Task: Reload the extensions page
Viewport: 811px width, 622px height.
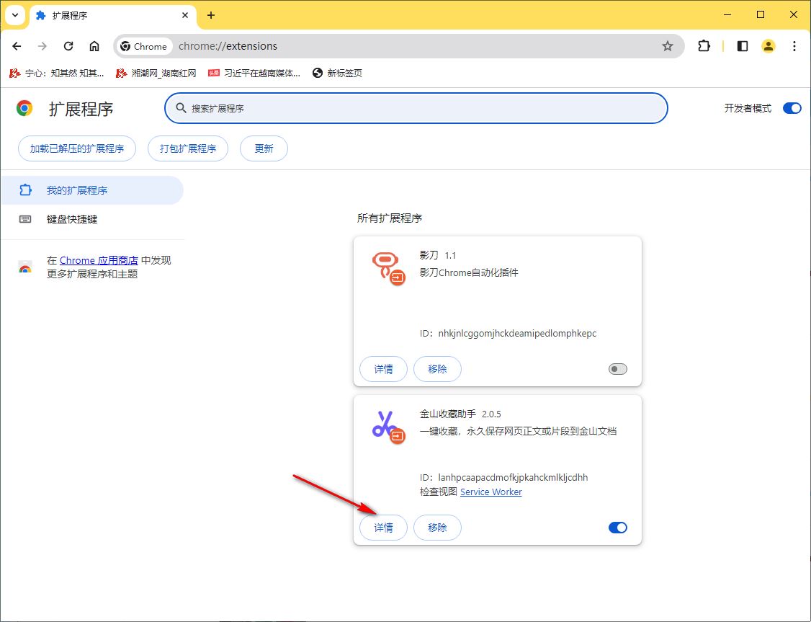Action: click(68, 46)
